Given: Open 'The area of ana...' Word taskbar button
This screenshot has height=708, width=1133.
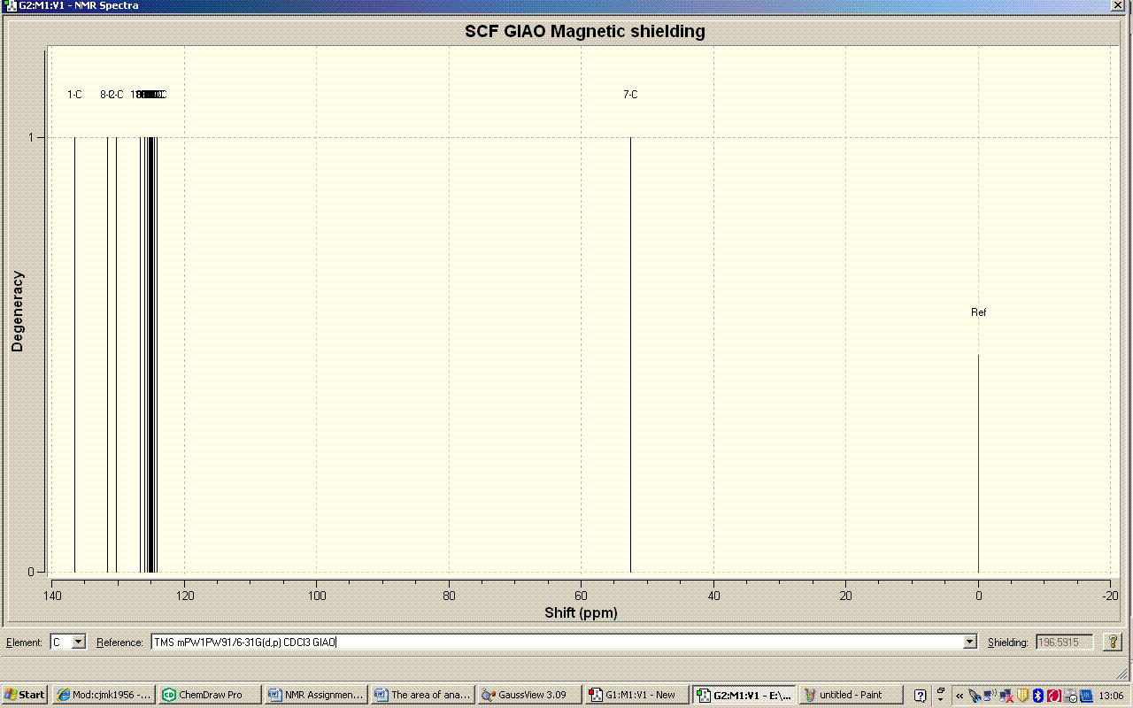Looking at the screenshot, I should [422, 695].
